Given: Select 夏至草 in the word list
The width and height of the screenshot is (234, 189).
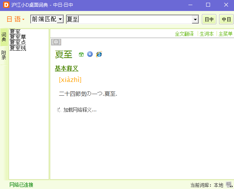Looking at the screenshot, I should pos(18,37).
